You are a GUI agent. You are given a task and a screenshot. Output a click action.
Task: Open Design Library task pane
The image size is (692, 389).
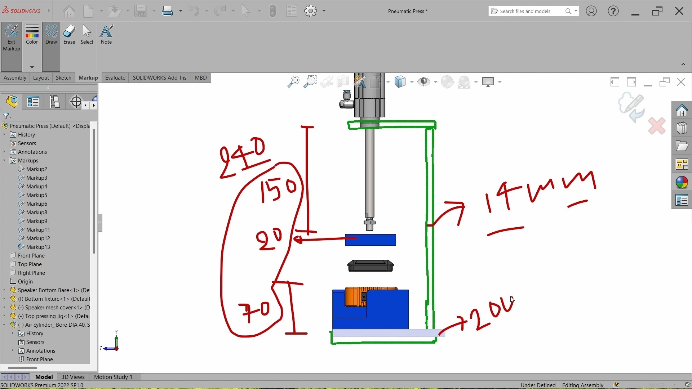[x=682, y=128]
